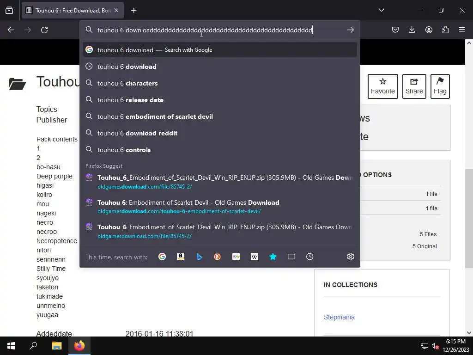Click '5 Files' in download options
The image size is (473, 355).
pos(428,234)
